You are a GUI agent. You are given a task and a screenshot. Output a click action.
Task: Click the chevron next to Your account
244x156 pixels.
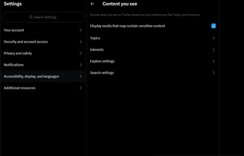pos(81,30)
